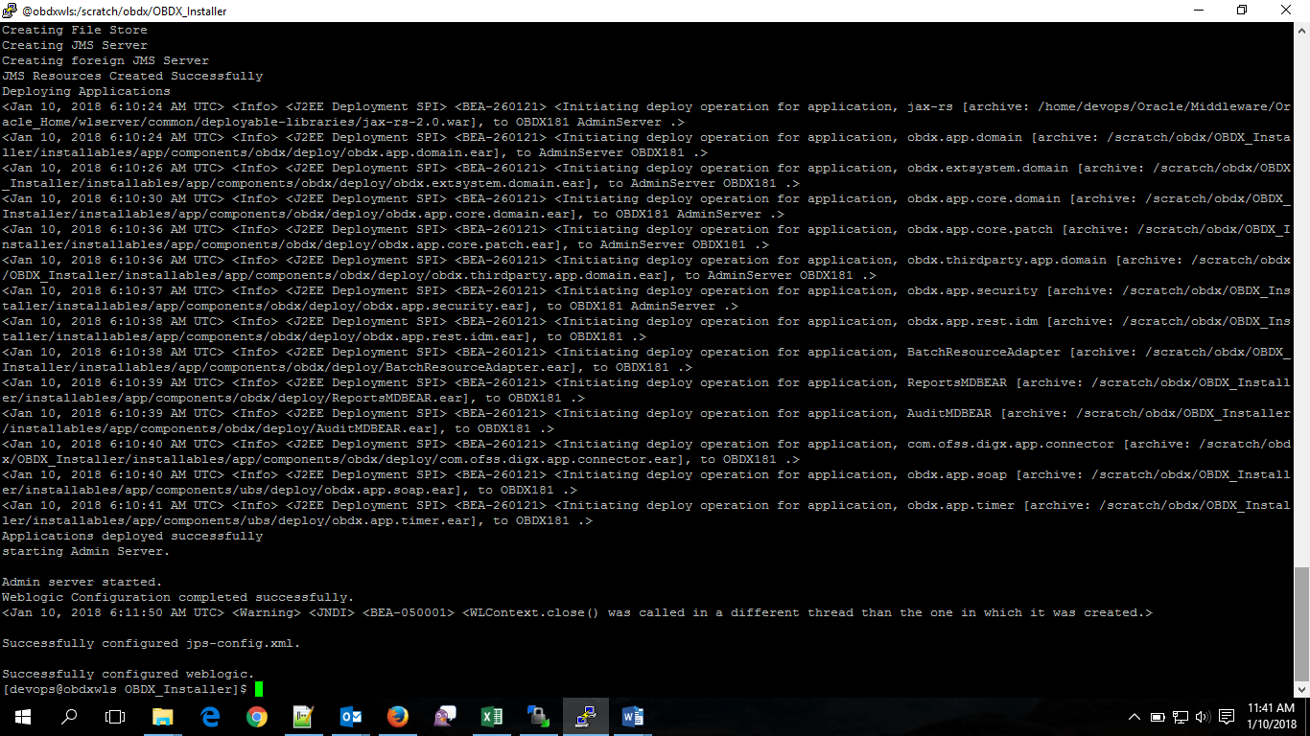Click the title text @obdxwls:/scratch/obdx/OBDX_Installer
This screenshot has width=1310, height=736.
pos(125,11)
